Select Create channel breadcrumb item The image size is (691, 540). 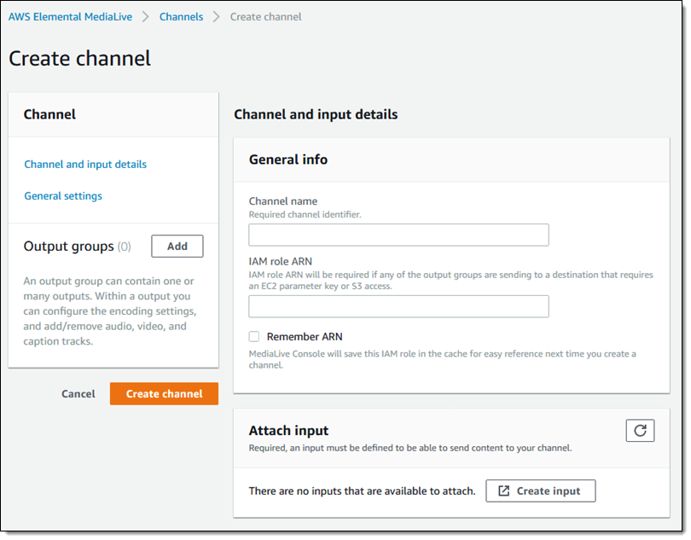point(265,16)
